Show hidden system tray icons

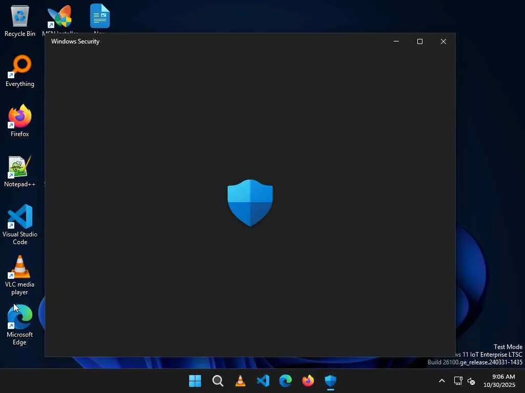click(x=442, y=381)
